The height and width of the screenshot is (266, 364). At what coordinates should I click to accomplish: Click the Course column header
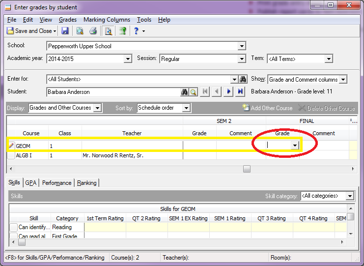[31, 133]
